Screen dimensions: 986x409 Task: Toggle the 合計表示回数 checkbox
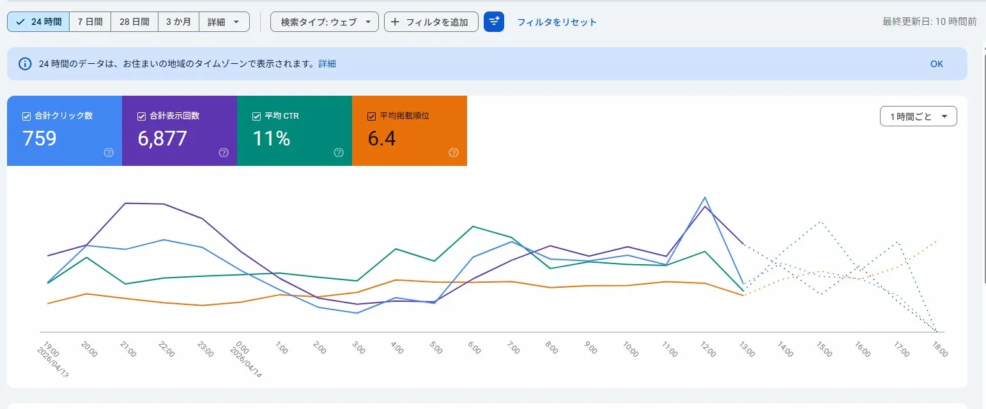(142, 116)
